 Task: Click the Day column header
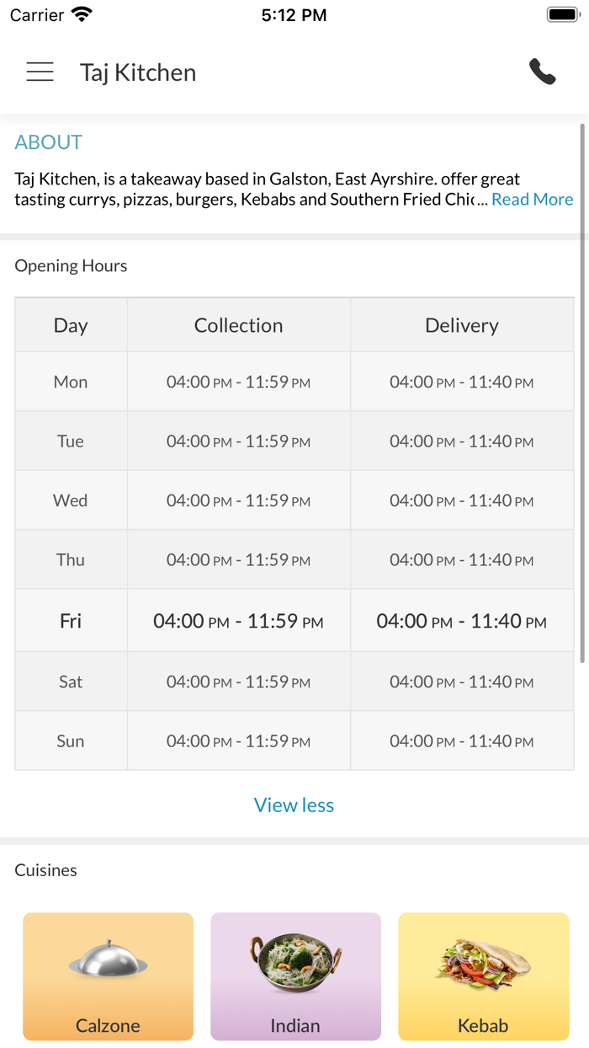tap(71, 325)
